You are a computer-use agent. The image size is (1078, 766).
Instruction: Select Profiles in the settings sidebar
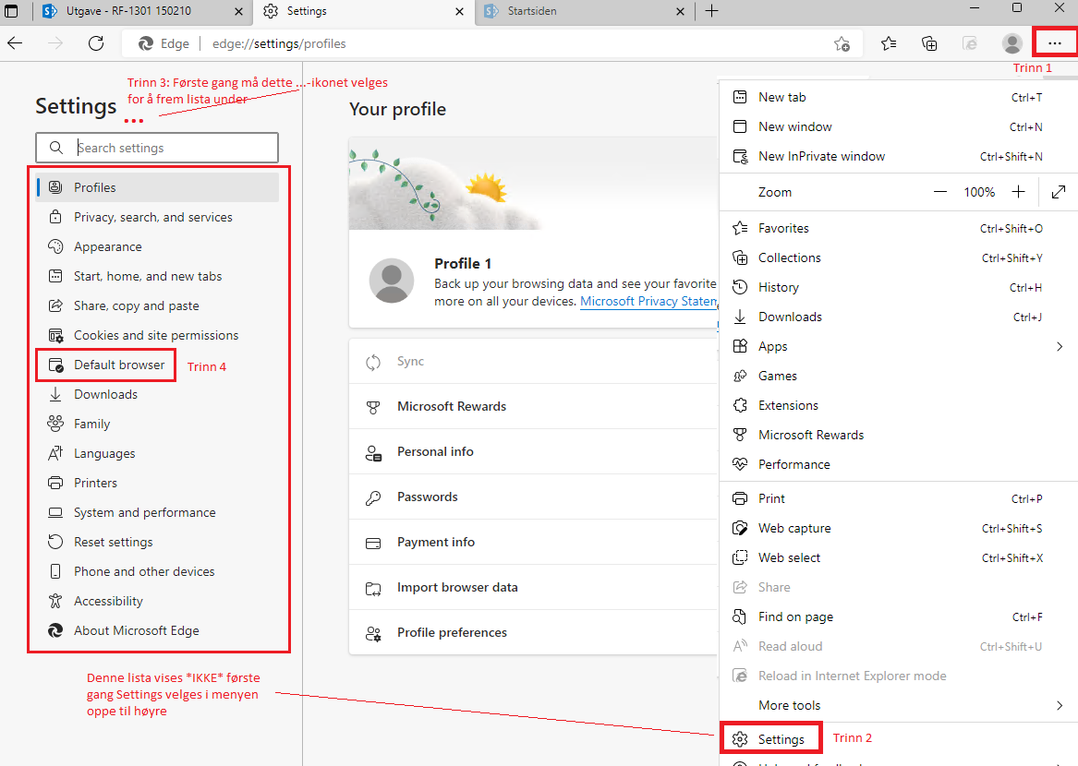click(x=157, y=187)
